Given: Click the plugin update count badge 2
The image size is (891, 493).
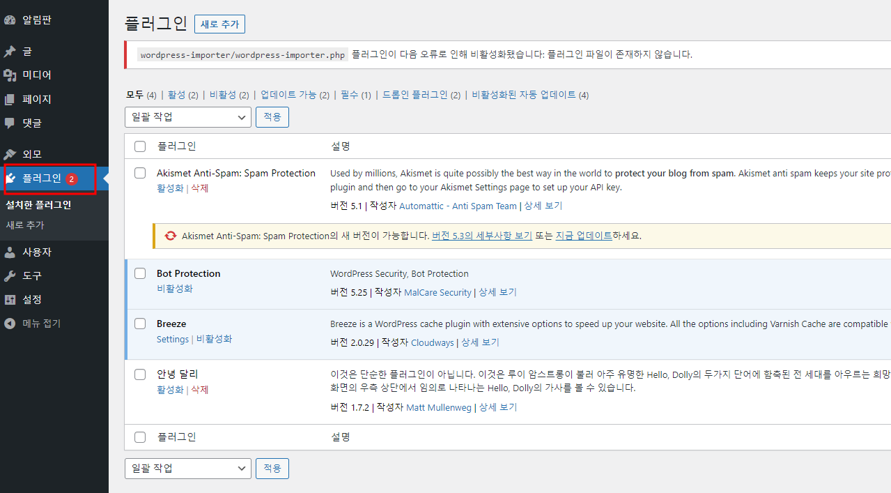Looking at the screenshot, I should click(72, 179).
